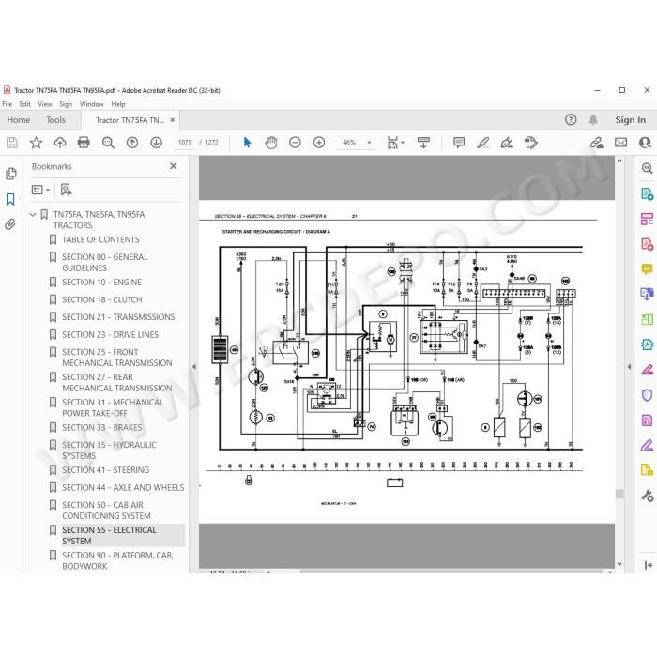Click the vertical document scrollbar thumb
The image size is (657, 657).
619,494
